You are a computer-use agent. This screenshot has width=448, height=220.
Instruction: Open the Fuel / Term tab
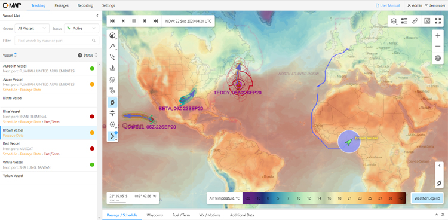coord(181,215)
